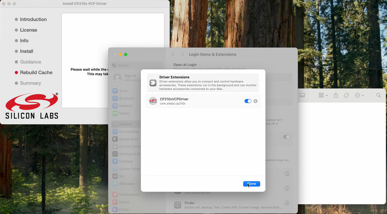This screenshot has width=387, height=214.
Task: Minimize System Settings with yellow button
Action: point(120,54)
